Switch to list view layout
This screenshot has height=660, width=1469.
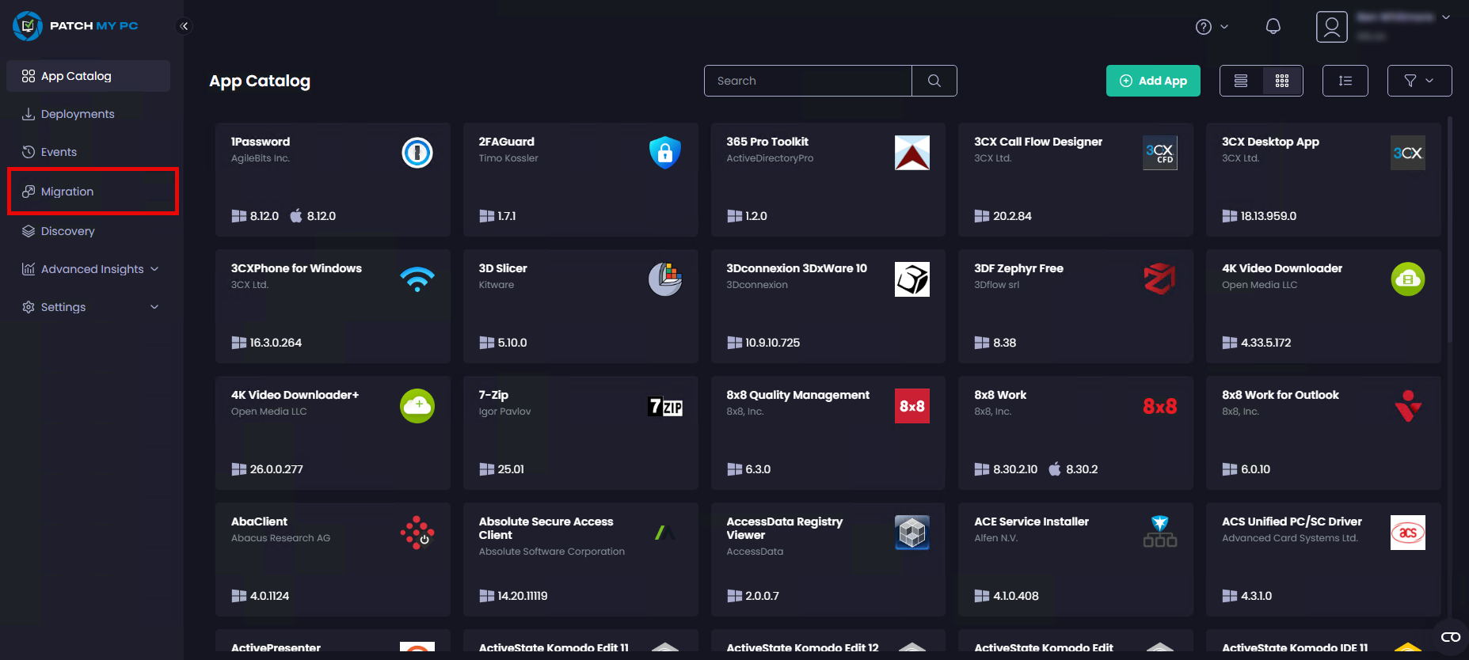click(1241, 81)
